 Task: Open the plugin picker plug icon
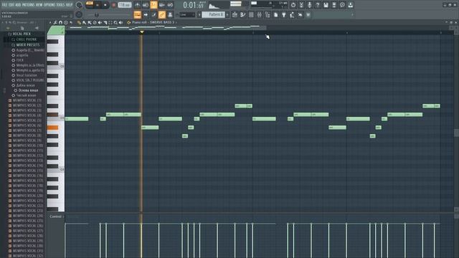pyautogui.click(x=284, y=14)
